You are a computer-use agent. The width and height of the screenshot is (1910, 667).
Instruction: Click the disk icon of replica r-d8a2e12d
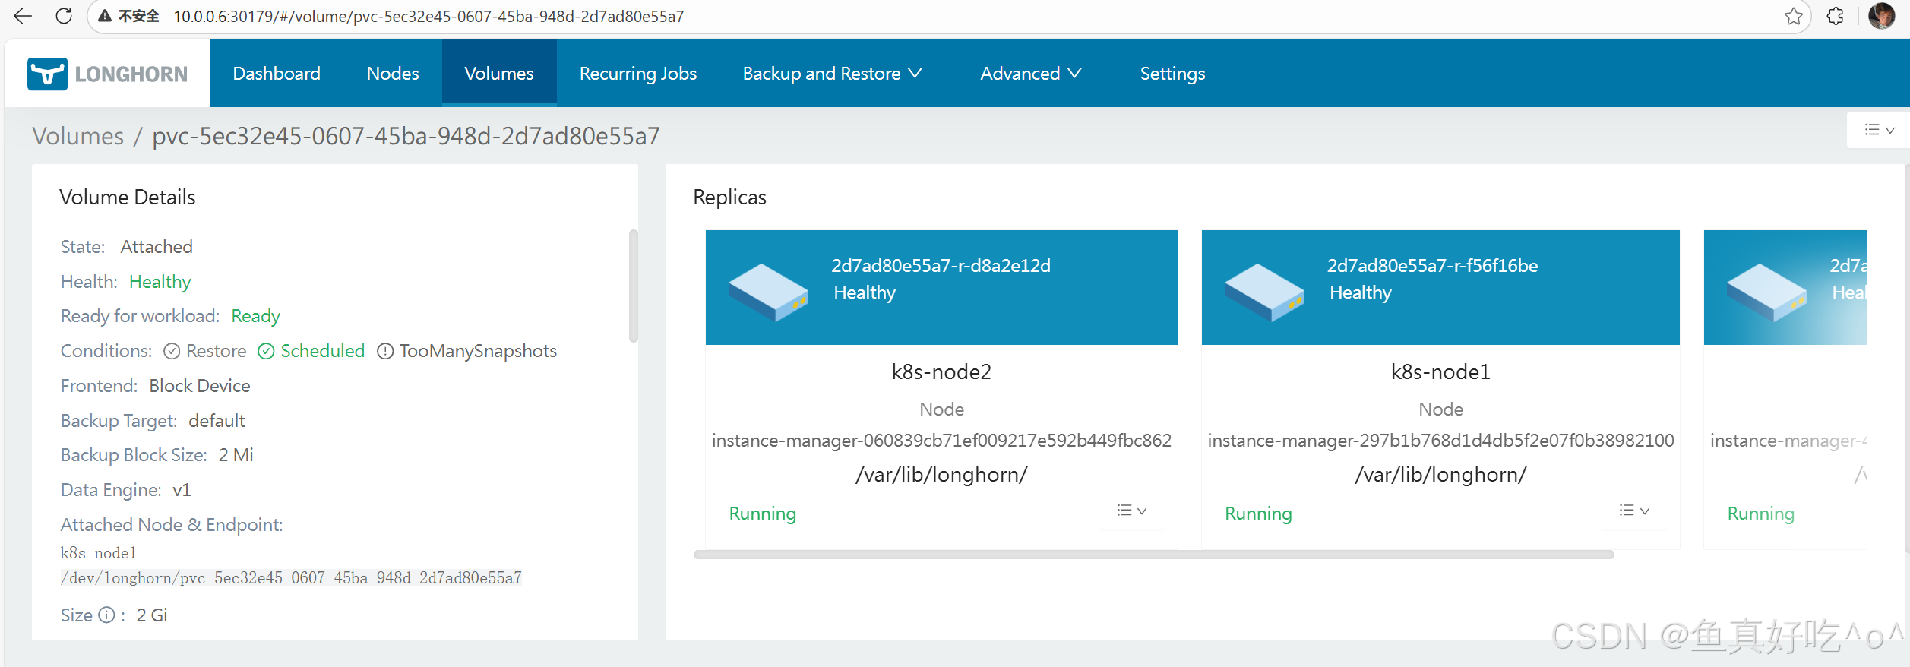pyautogui.click(x=768, y=292)
